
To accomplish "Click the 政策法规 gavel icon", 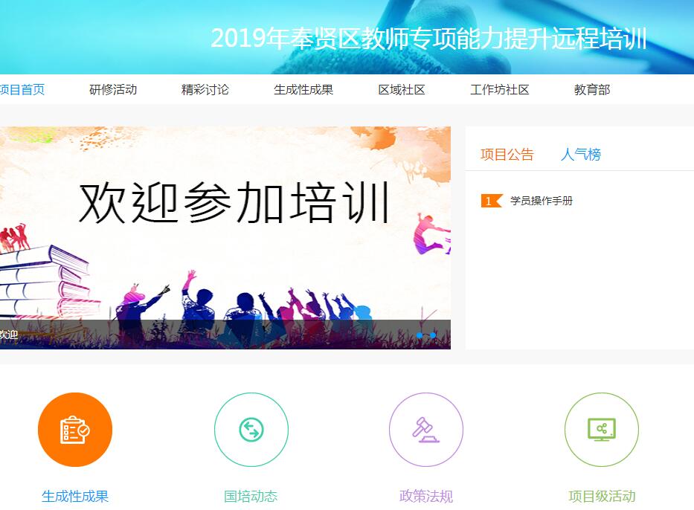I will pyautogui.click(x=425, y=430).
